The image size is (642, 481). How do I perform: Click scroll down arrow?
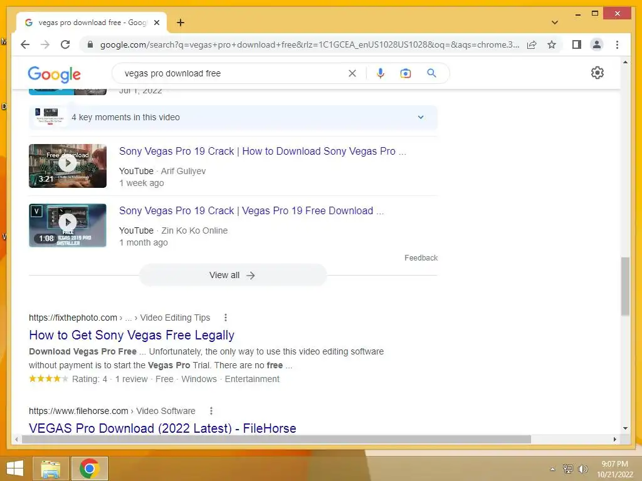(625, 428)
